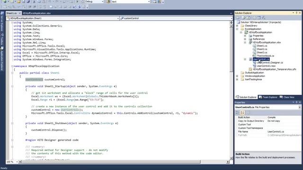Pin or auto-hide the Solution Explorer panel
This screenshot has height=170, width=303.
tap(297, 13)
